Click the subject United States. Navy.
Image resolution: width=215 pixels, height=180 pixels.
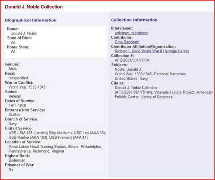[x=131, y=78]
